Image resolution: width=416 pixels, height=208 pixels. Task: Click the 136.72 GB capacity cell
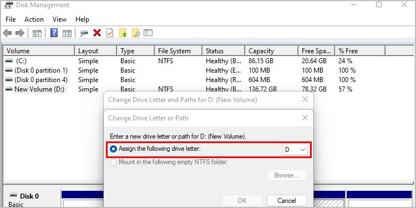point(263,89)
